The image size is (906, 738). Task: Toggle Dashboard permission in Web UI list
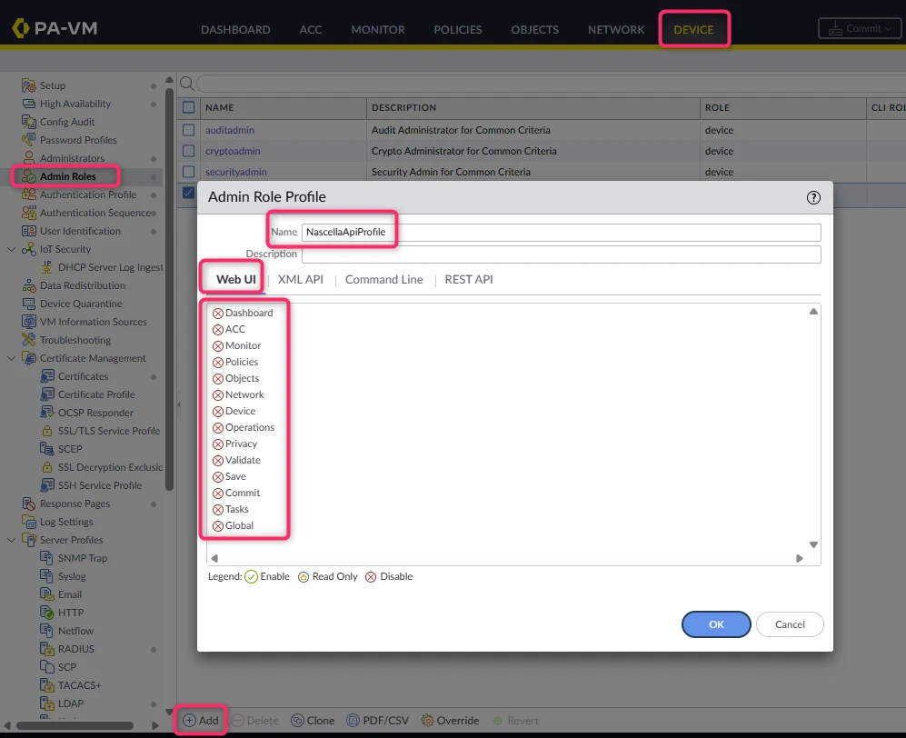pyautogui.click(x=218, y=314)
